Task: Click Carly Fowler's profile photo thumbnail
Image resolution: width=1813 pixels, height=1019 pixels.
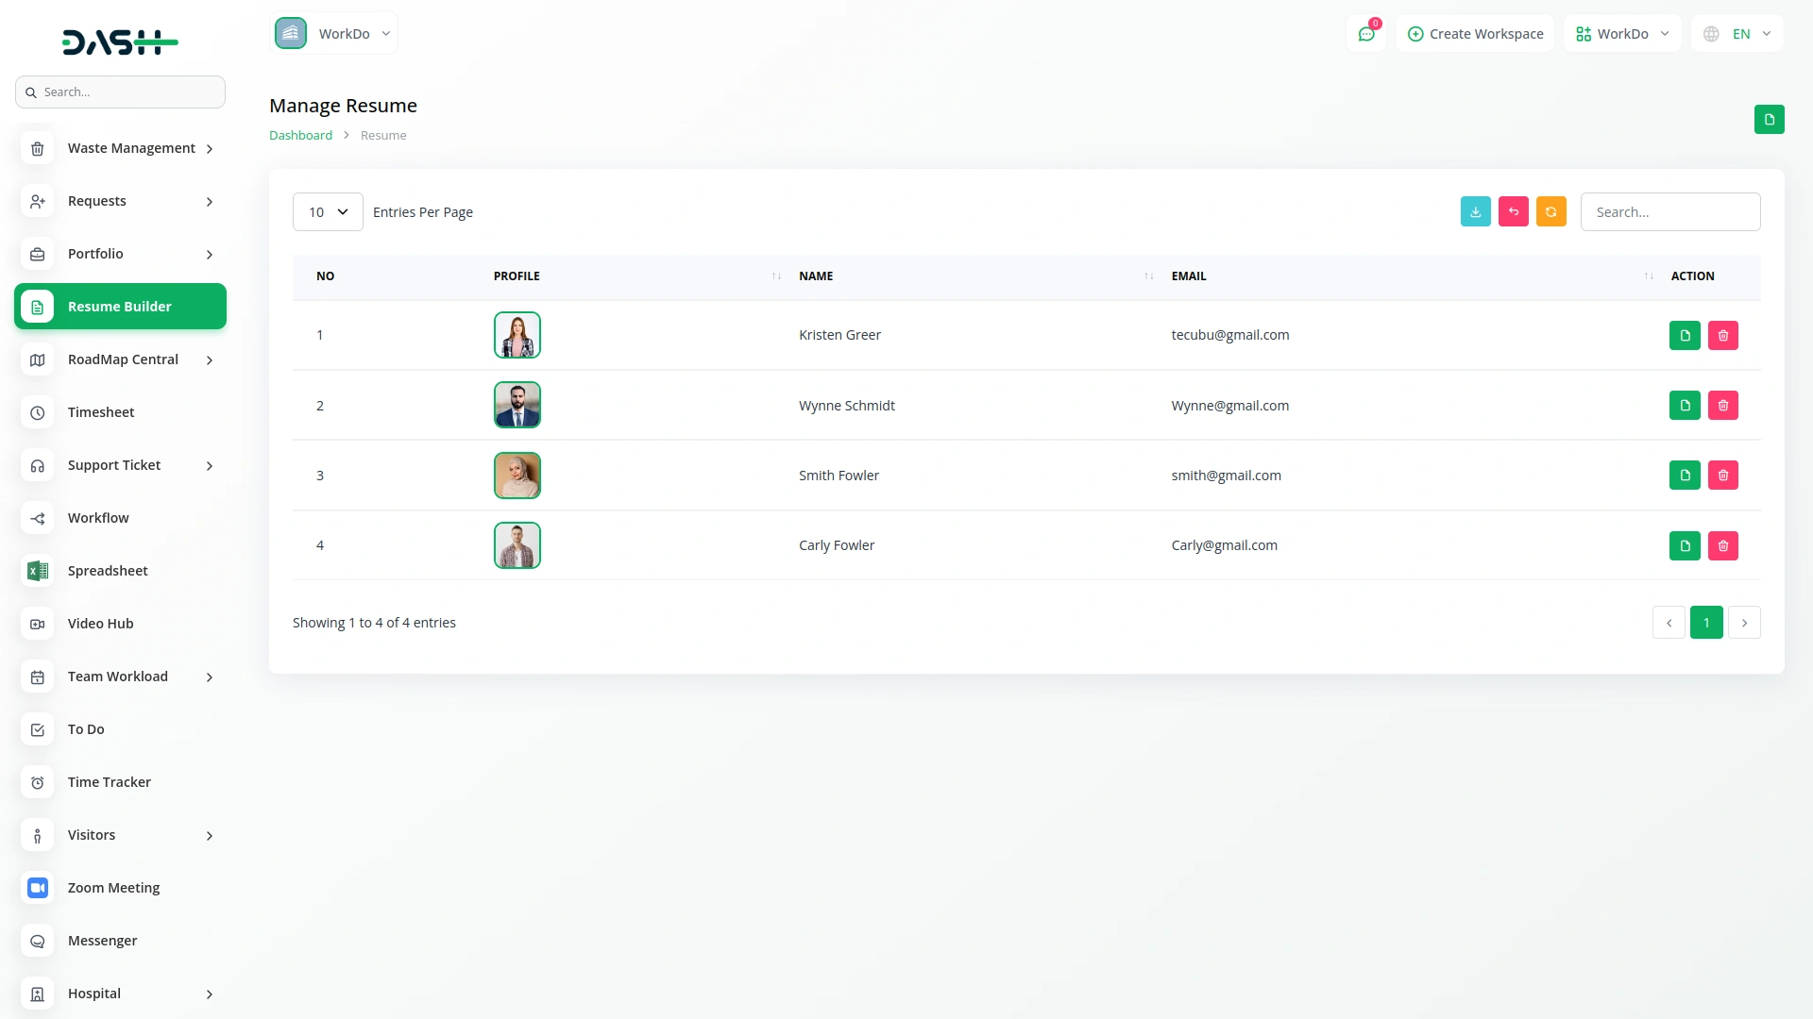Action: [517, 544]
